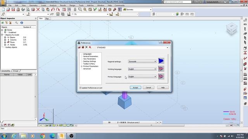Viewport: 248px width, 139px height.
Task: Click the padlock icon in the toolbar
Action: tap(75, 10)
